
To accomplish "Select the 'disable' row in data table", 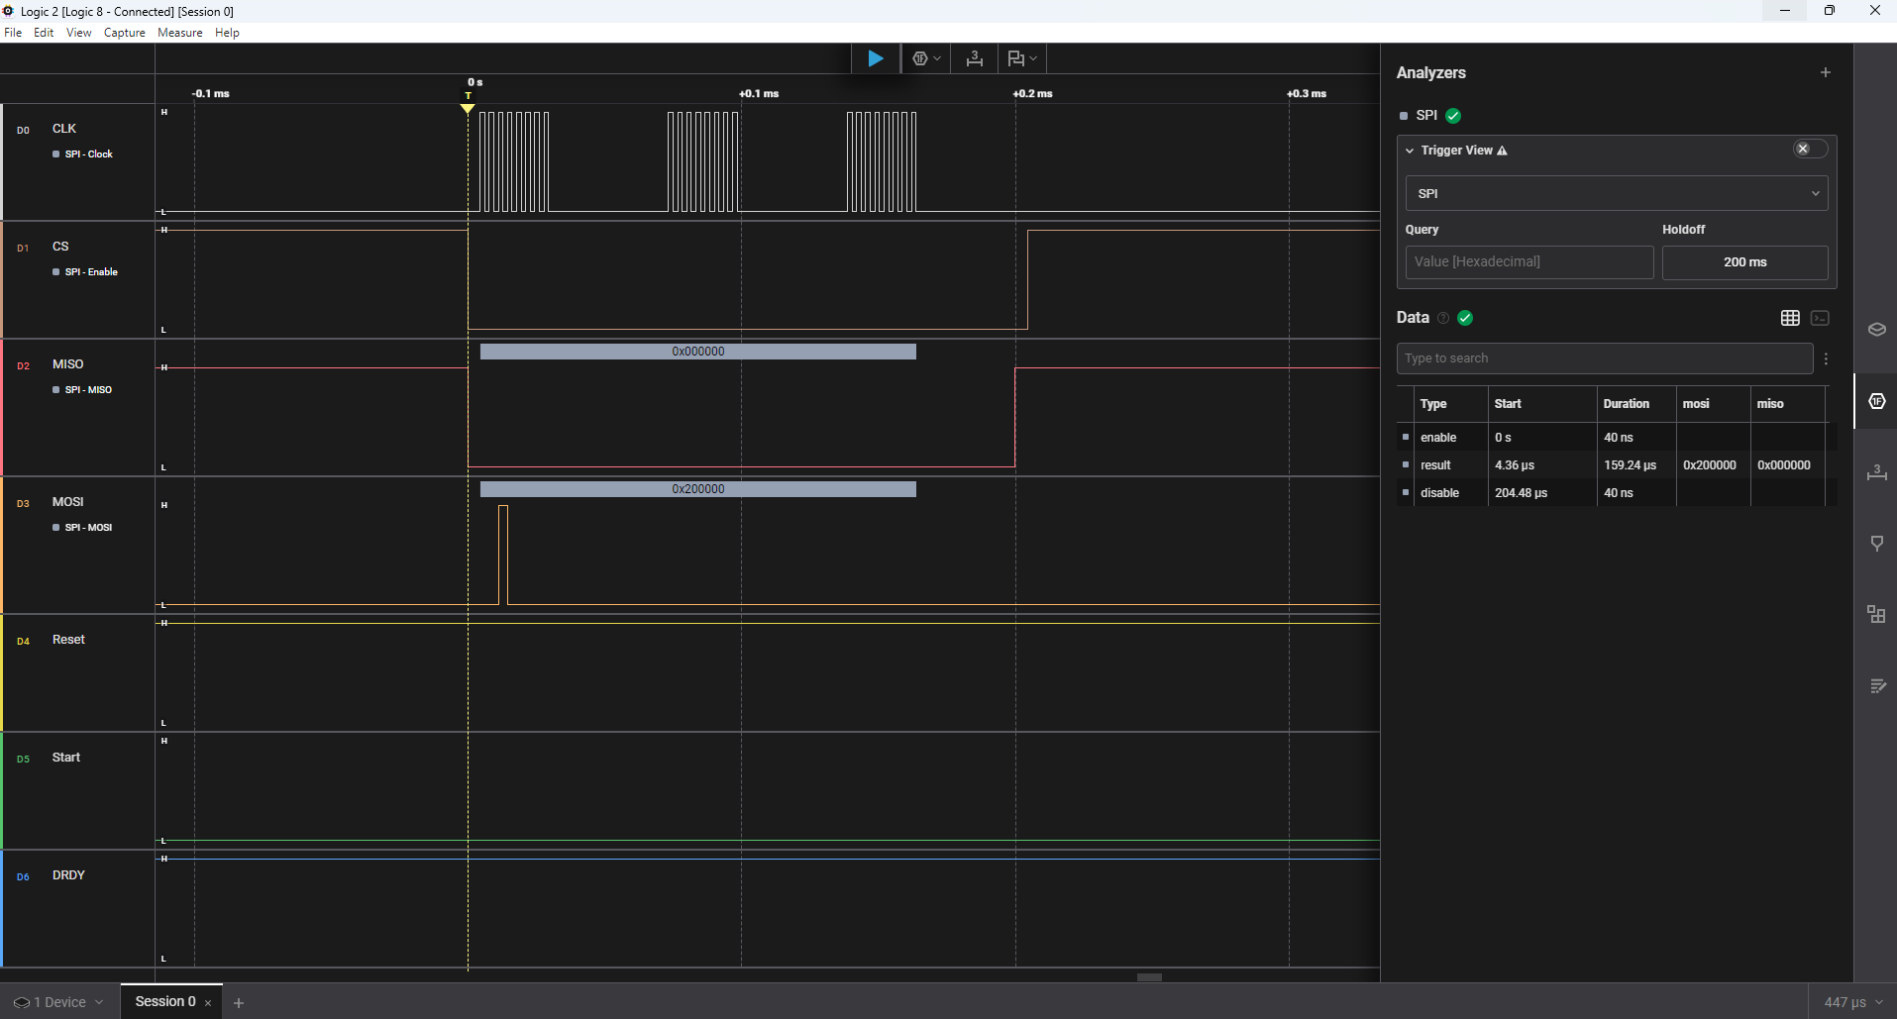I will (x=1617, y=493).
